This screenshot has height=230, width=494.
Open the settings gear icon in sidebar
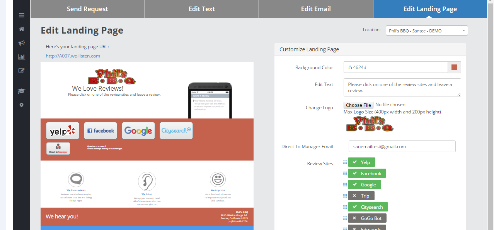[22, 105]
